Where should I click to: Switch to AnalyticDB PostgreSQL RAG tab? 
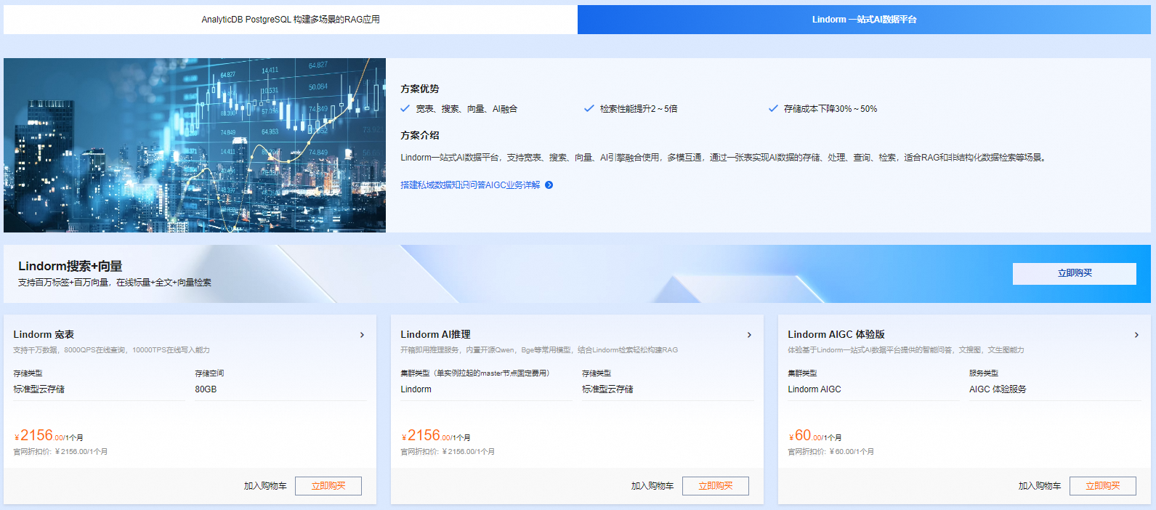[291, 20]
